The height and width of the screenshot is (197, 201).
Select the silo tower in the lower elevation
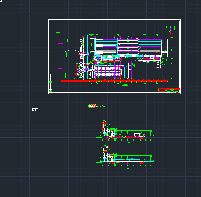(x=106, y=151)
